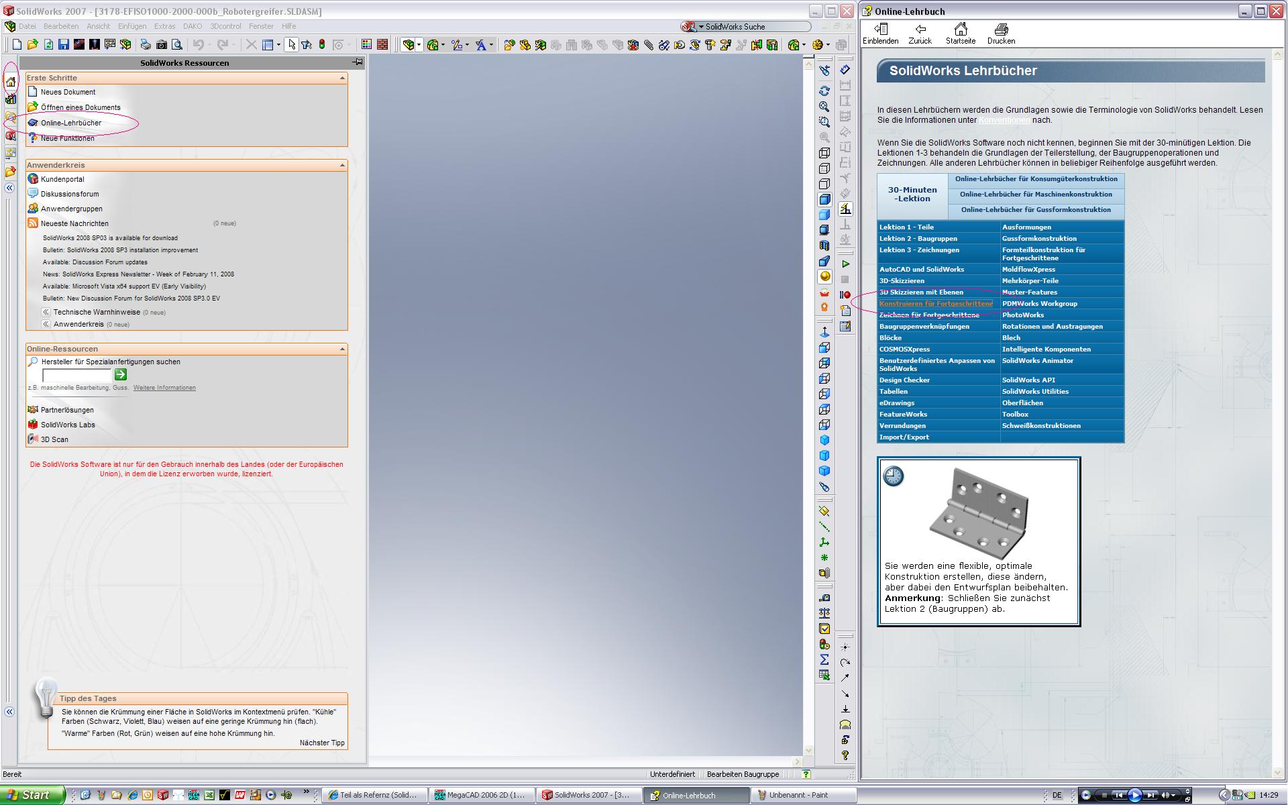Image resolution: width=1288 pixels, height=805 pixels.
Task: Click the Sigma equations icon
Action: point(824,660)
